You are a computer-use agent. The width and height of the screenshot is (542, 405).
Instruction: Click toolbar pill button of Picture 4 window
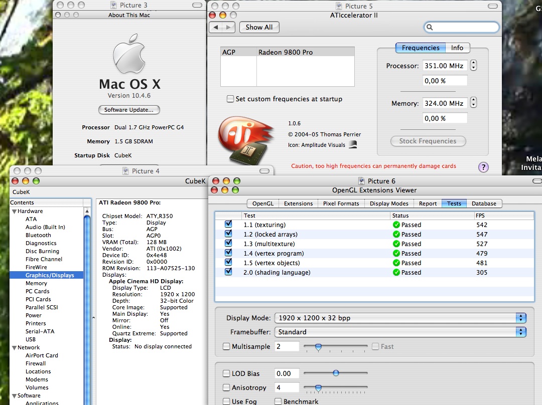click(264, 171)
